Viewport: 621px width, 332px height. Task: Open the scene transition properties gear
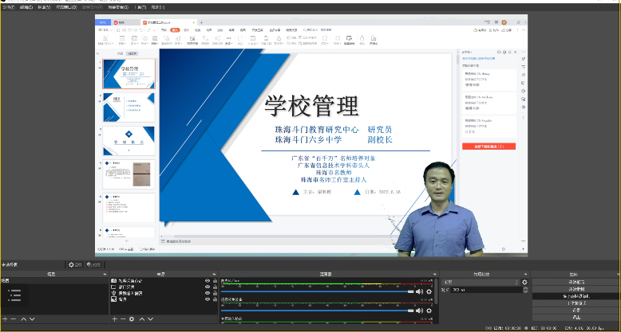coord(524,282)
